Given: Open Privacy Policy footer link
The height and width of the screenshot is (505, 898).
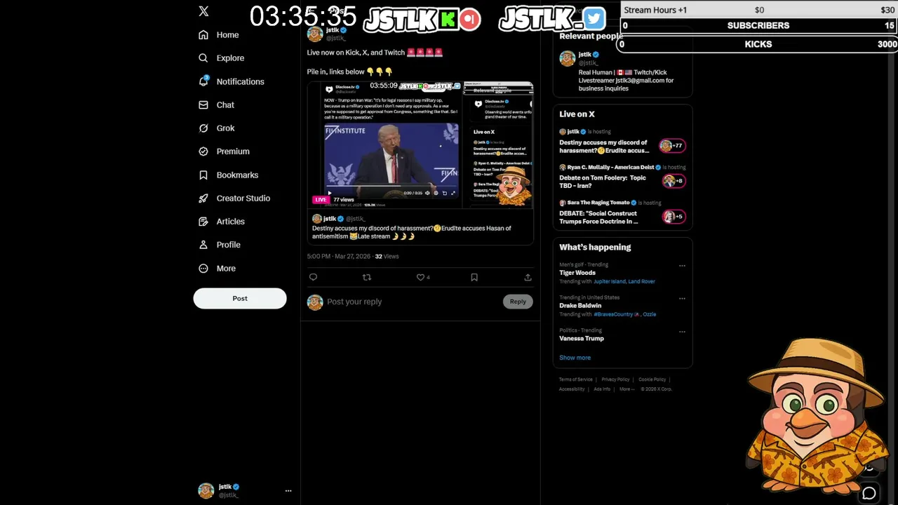Looking at the screenshot, I should point(615,379).
